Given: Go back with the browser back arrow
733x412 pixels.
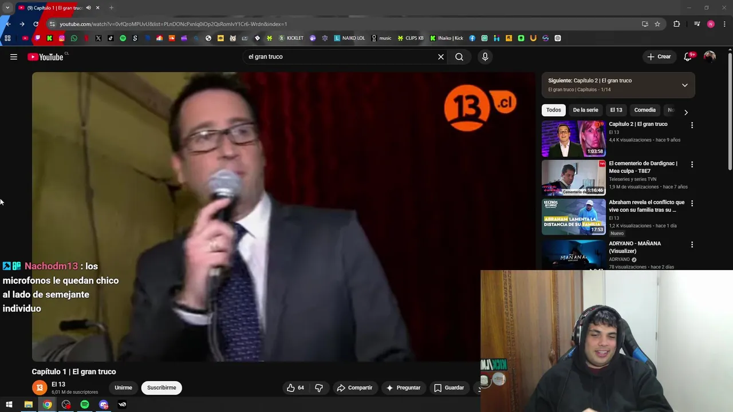Looking at the screenshot, I should pyautogui.click(x=8, y=24).
